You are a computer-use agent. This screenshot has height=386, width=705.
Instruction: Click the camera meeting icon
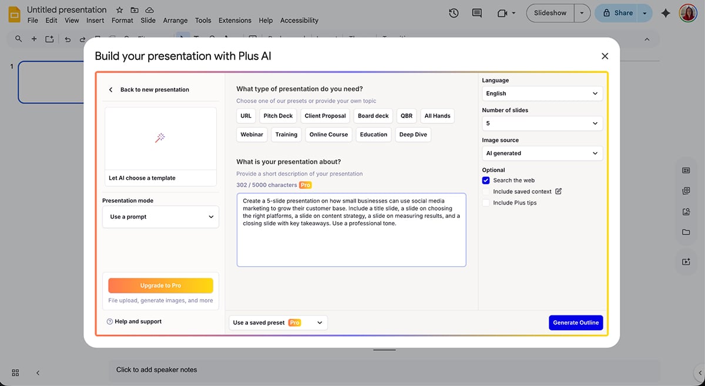tap(502, 13)
